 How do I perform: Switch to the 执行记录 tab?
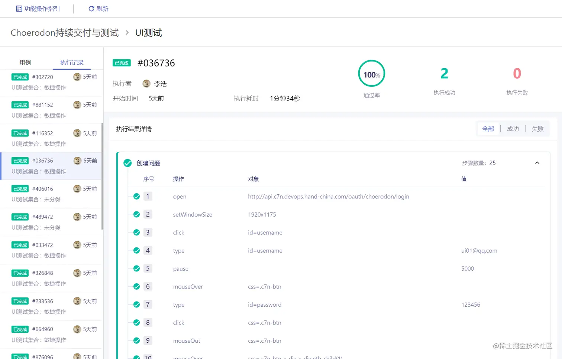72,62
